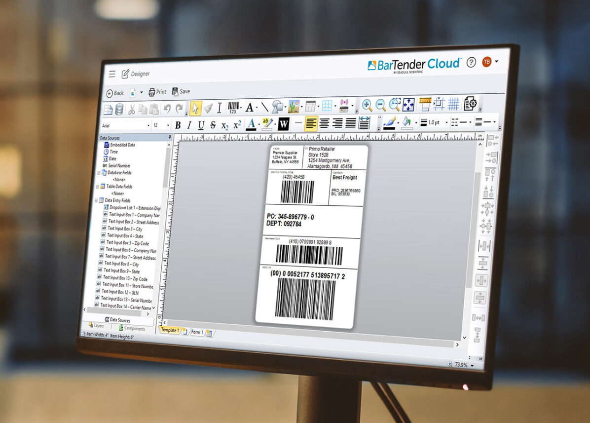Select the Barcode creation tool

234,107
